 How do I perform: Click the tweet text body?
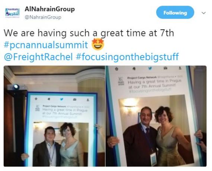tap(91, 45)
